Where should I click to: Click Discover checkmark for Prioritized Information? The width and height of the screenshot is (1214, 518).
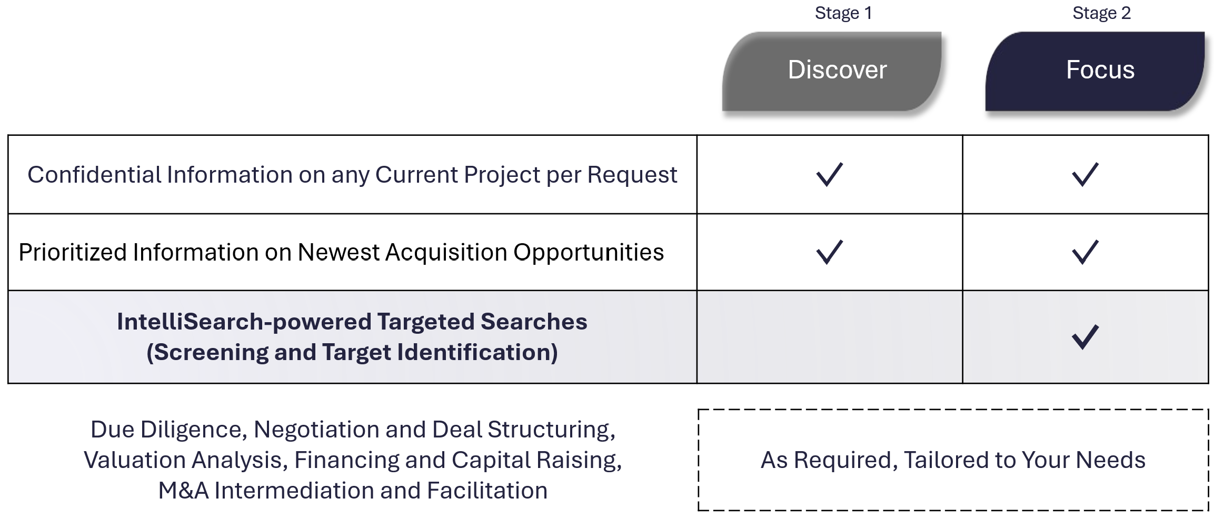coord(829,252)
